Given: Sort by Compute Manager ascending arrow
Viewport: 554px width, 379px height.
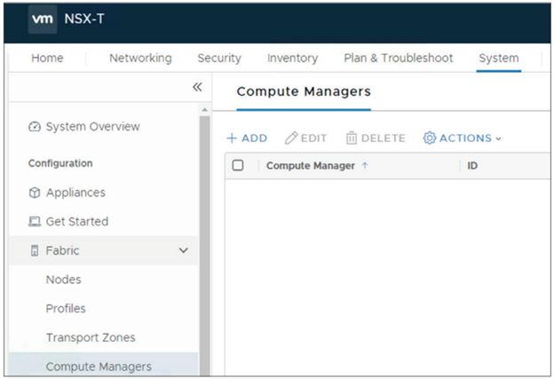Looking at the screenshot, I should pyautogui.click(x=365, y=165).
